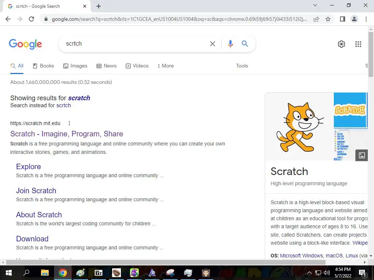The image size is (374, 280).
Task: Open volume control in system tray
Action: tap(327, 273)
